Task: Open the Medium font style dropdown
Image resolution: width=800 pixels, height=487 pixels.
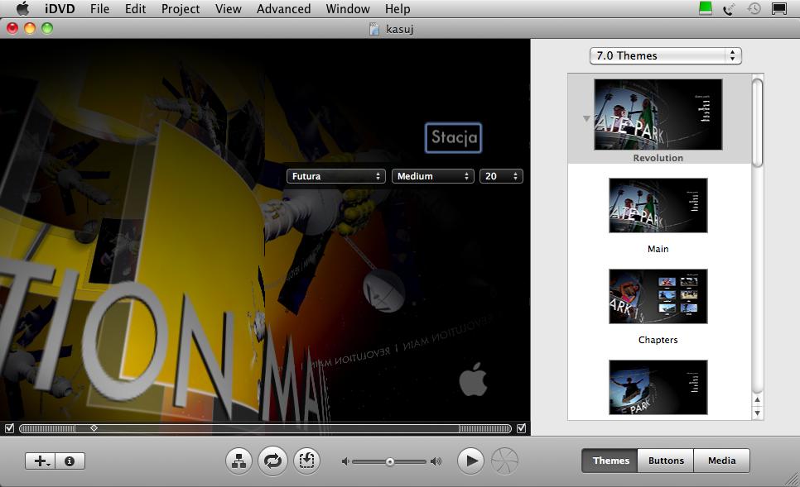Action: (432, 176)
